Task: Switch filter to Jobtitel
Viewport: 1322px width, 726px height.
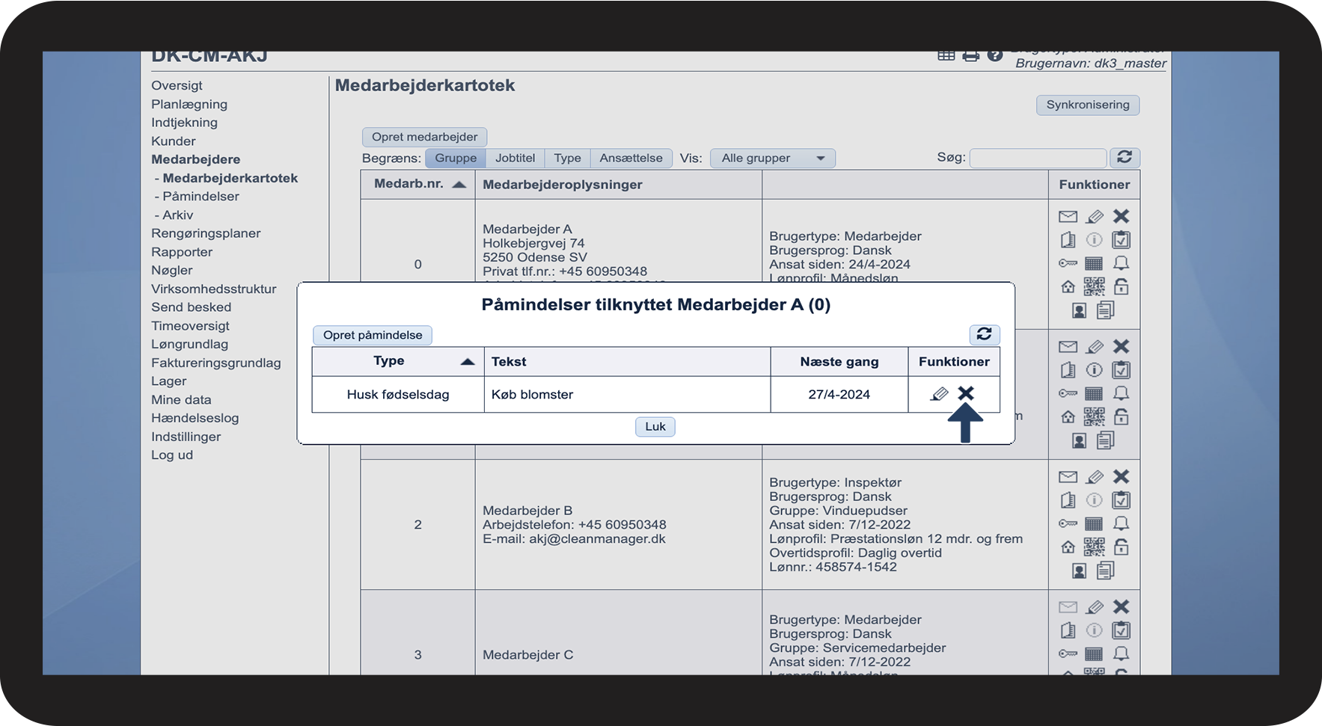Action: (x=515, y=158)
